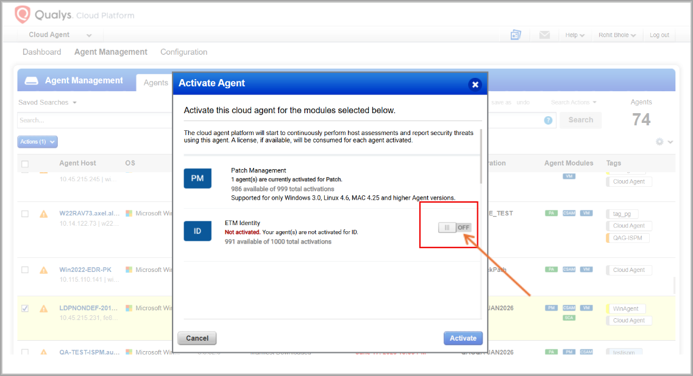Click the WinAgent tag

[626, 309]
